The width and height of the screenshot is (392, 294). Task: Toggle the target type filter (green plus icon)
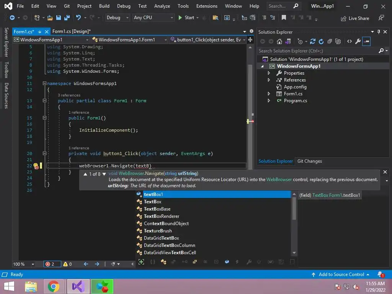[x=141, y=262]
